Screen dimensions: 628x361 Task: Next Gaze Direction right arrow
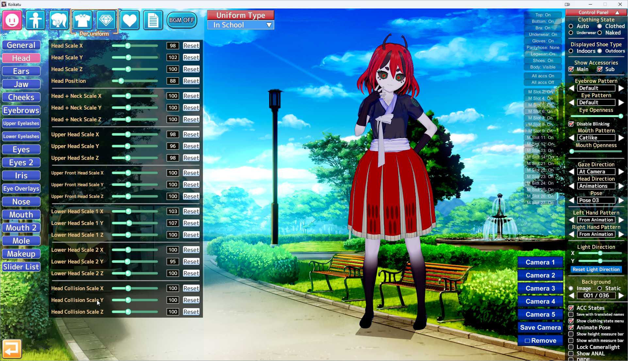coord(621,172)
